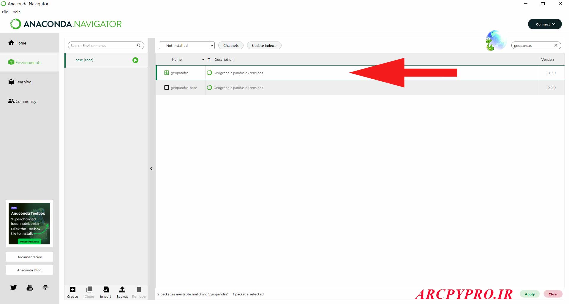Open the YouTube icon link
The height and width of the screenshot is (304, 569).
pyautogui.click(x=30, y=287)
